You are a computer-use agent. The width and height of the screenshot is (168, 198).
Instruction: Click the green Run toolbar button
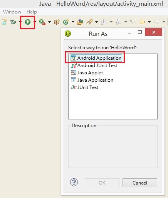pos(28,22)
